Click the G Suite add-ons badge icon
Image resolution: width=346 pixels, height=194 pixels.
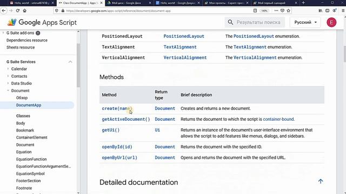click(x=38, y=33)
